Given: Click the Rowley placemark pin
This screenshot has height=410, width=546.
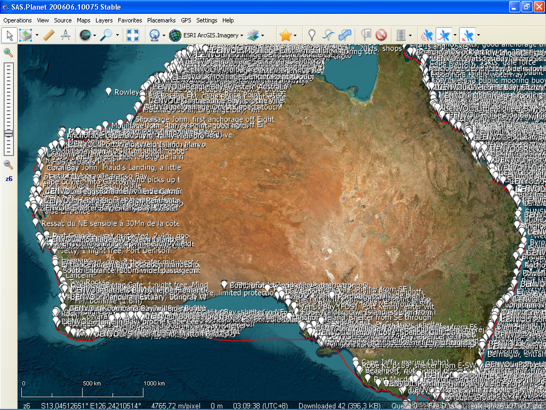Looking at the screenshot, I should click(x=109, y=92).
